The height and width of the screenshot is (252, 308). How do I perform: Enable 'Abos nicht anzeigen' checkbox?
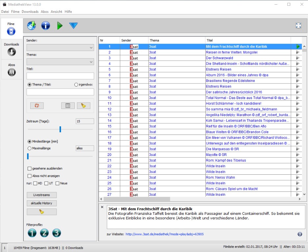coord(30,176)
